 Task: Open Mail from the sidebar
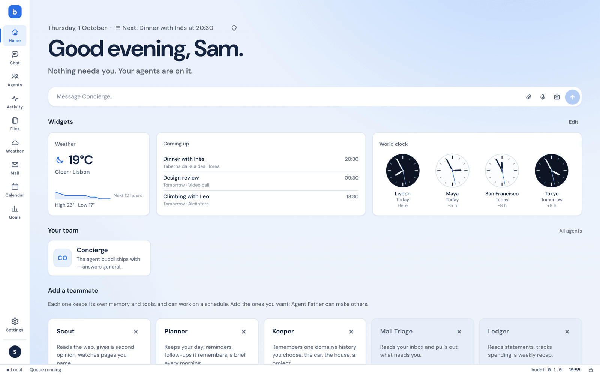click(15, 168)
